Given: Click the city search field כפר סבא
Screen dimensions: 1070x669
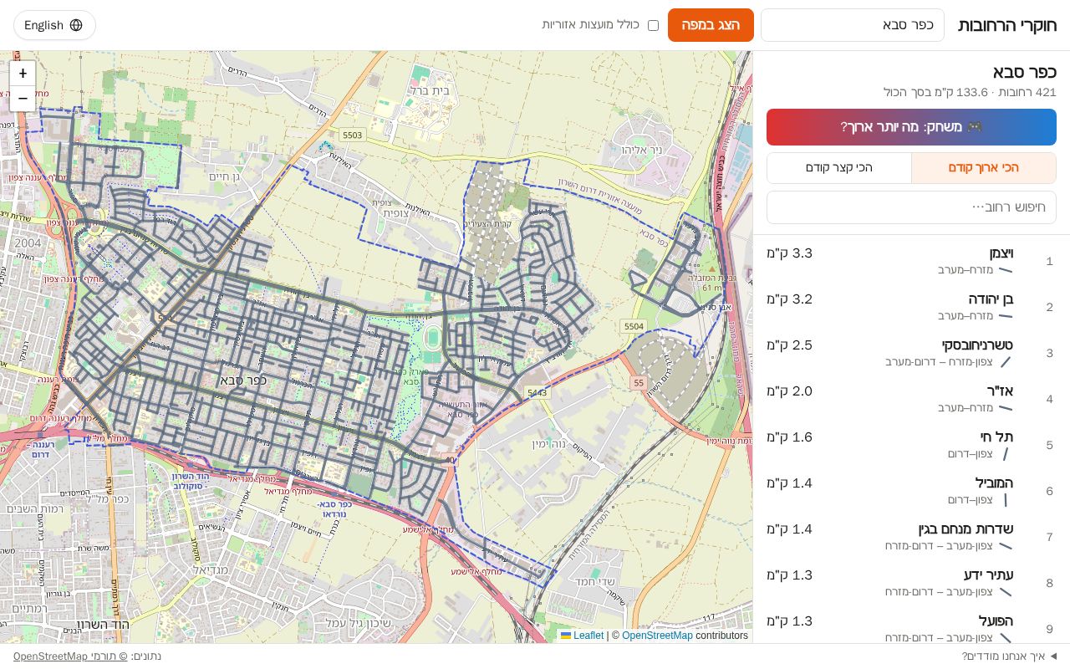Looking at the screenshot, I should 853,25.
